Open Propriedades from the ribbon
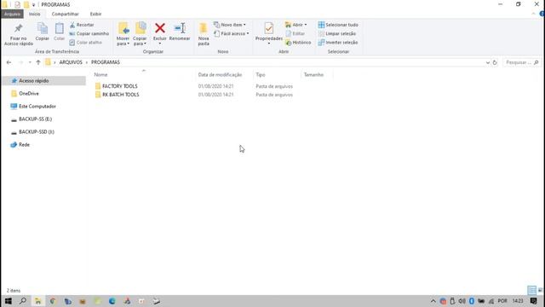545x307 pixels. point(269,32)
